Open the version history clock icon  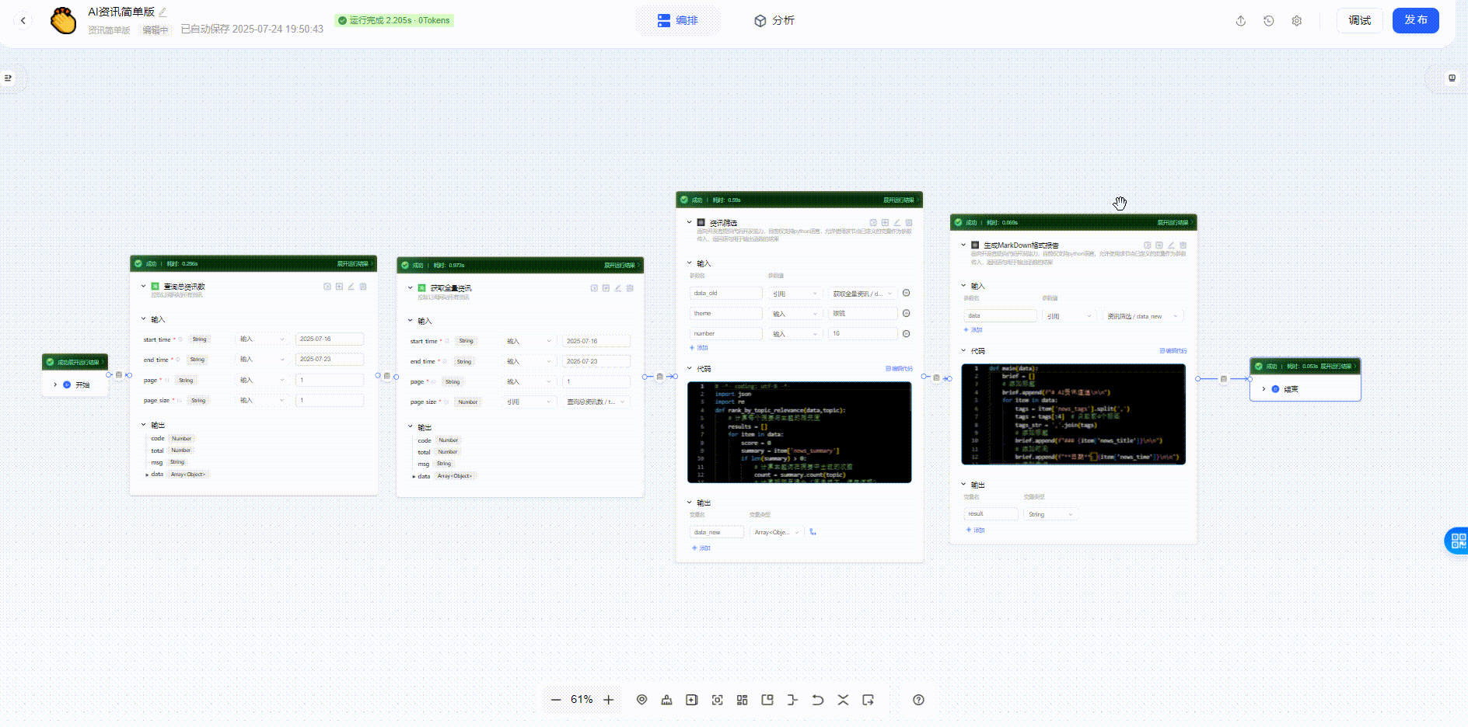[x=1268, y=21]
